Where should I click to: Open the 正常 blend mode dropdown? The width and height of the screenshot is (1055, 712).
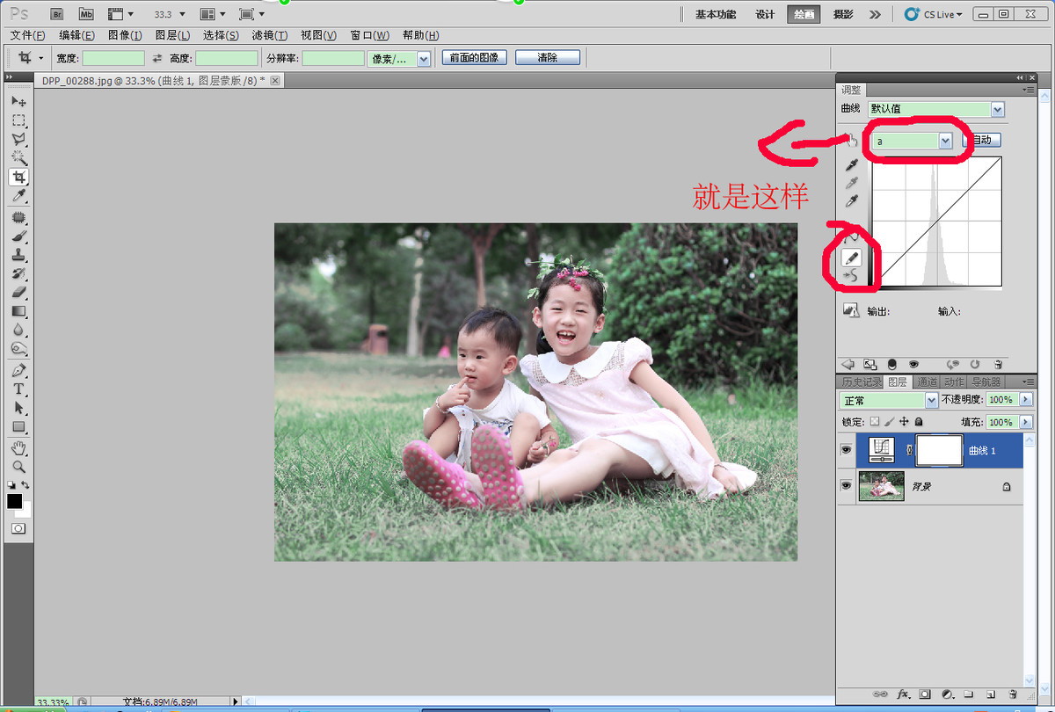pos(889,400)
